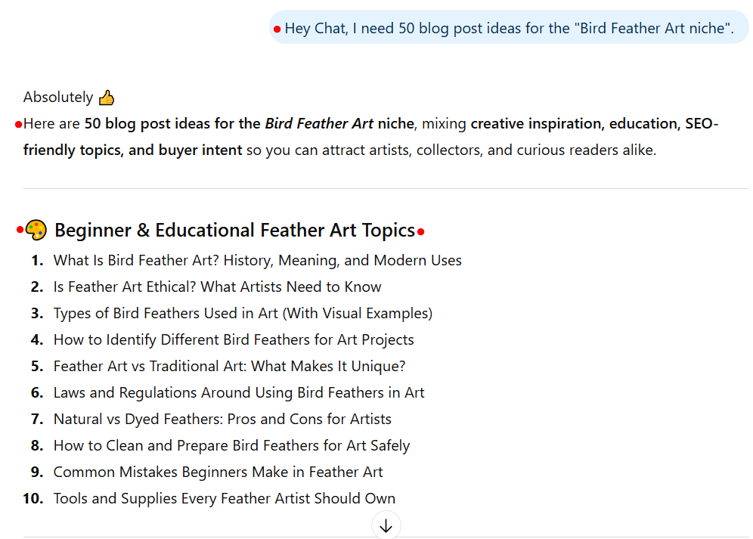This screenshot has width=753, height=539.
Task: Click list item What Is Bird Feather Art?
Action: tap(257, 259)
